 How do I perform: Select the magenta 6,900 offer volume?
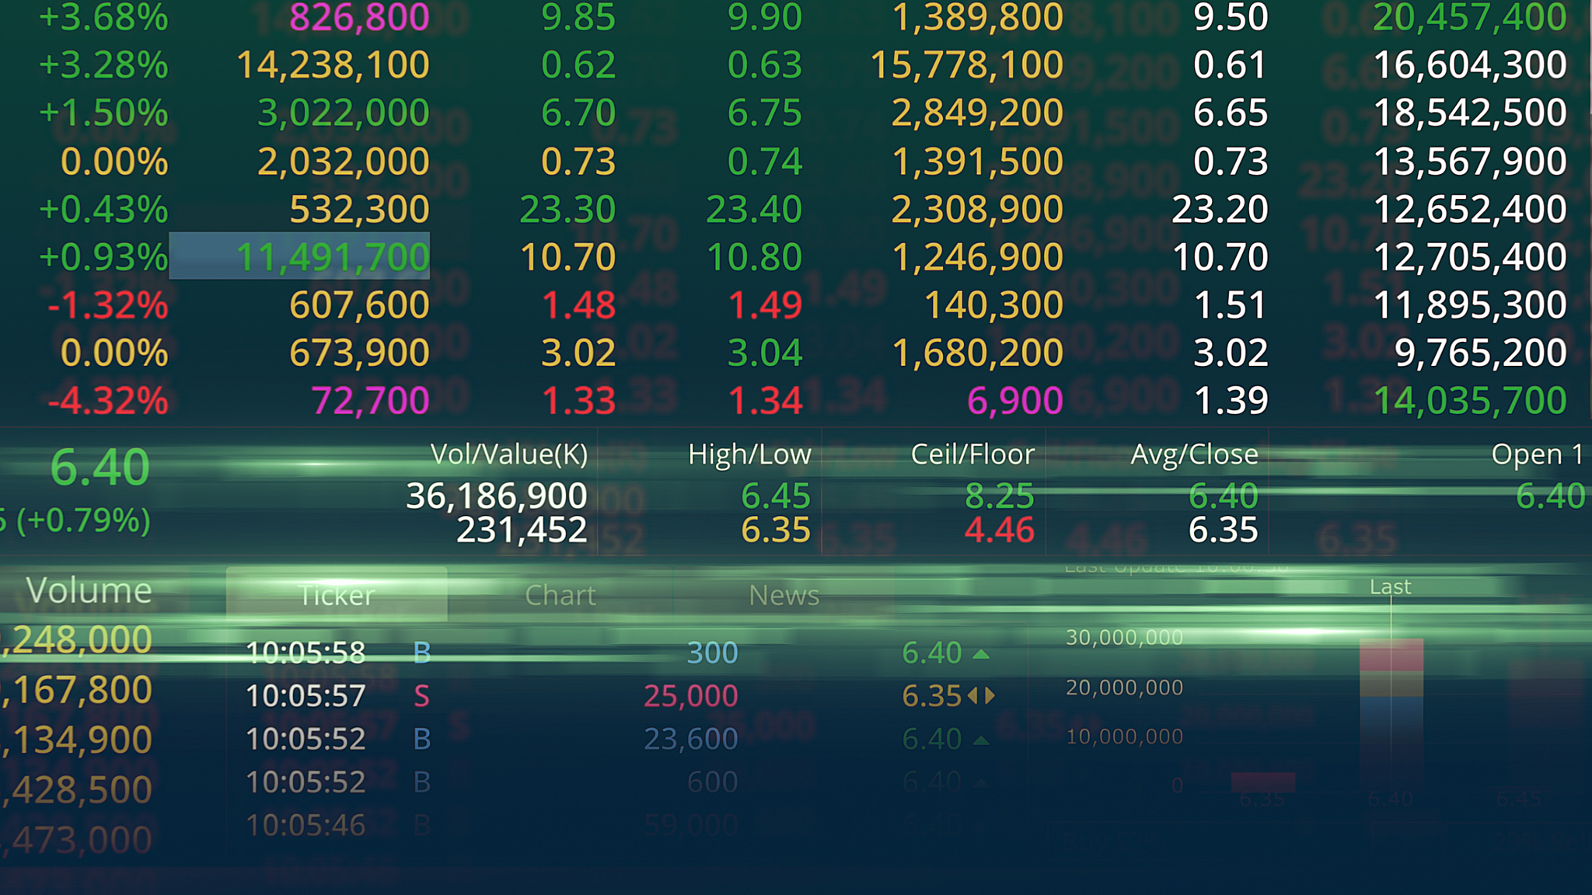tap(1014, 401)
